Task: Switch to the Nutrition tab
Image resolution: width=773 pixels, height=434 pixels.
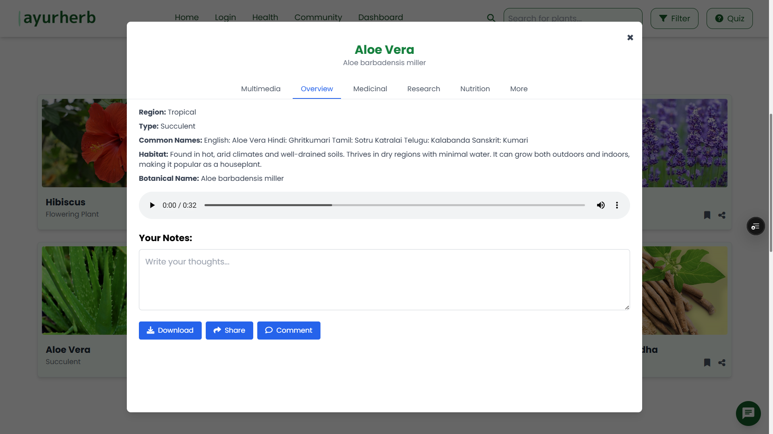Action: click(x=475, y=89)
